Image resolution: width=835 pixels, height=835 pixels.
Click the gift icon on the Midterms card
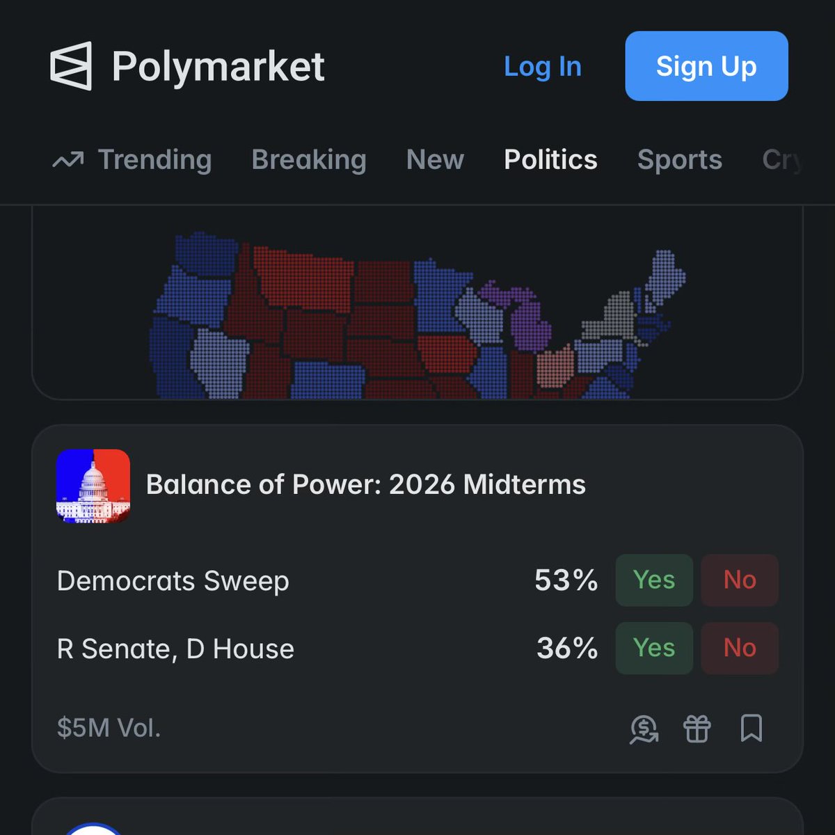697,729
